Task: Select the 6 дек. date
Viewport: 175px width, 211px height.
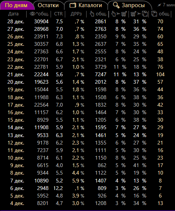Action: click(17, 188)
